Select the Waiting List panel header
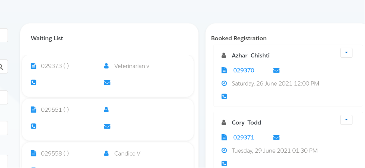The height and width of the screenshot is (168, 365). tap(47, 38)
